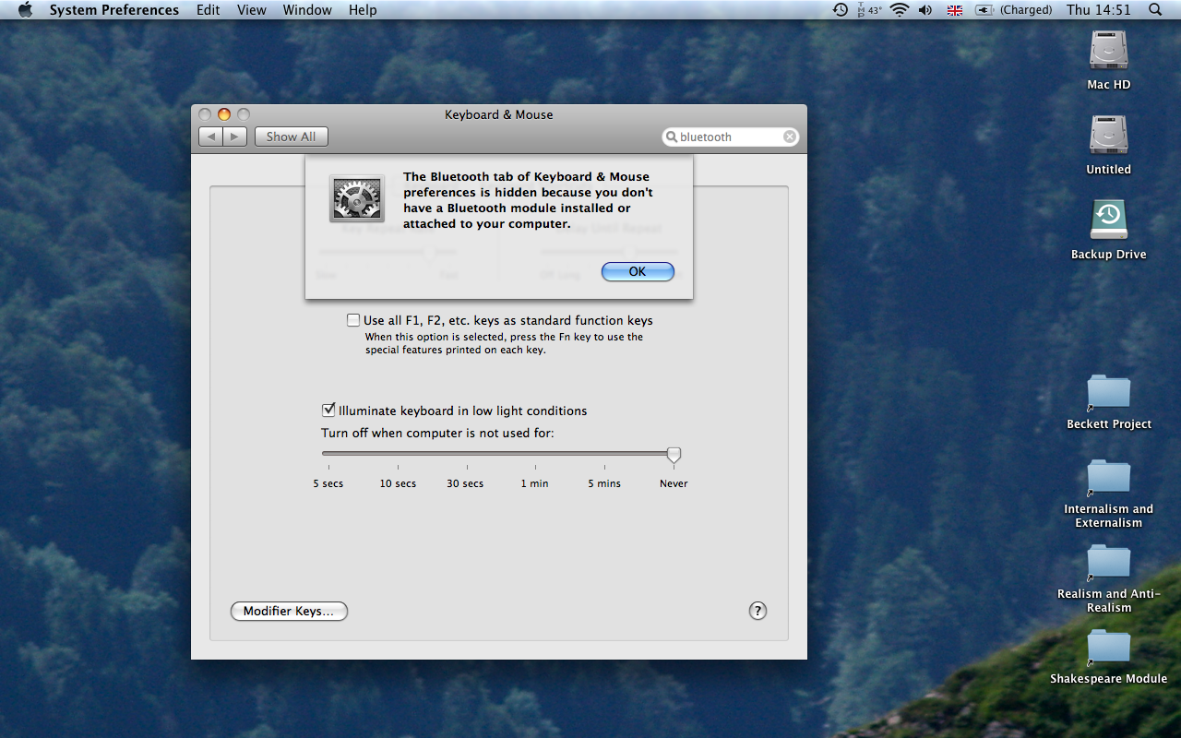Open the System Preferences menu
The height and width of the screenshot is (738, 1181).
tap(114, 10)
